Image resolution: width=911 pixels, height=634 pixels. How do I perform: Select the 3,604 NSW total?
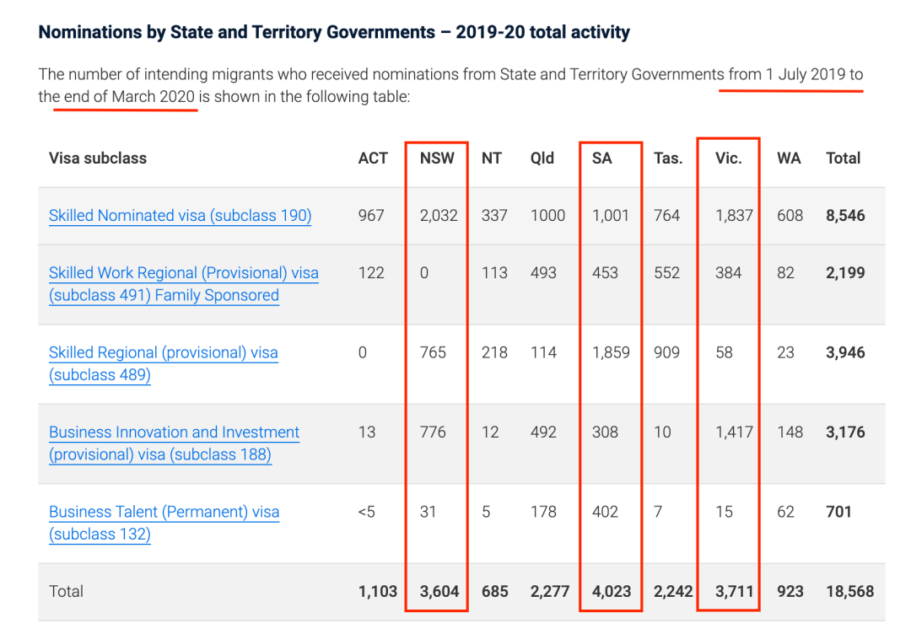click(439, 591)
